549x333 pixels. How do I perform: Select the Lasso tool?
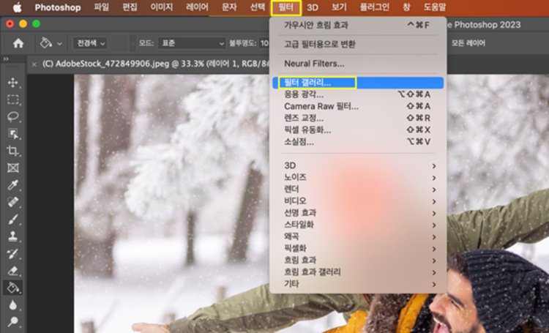coord(13,116)
